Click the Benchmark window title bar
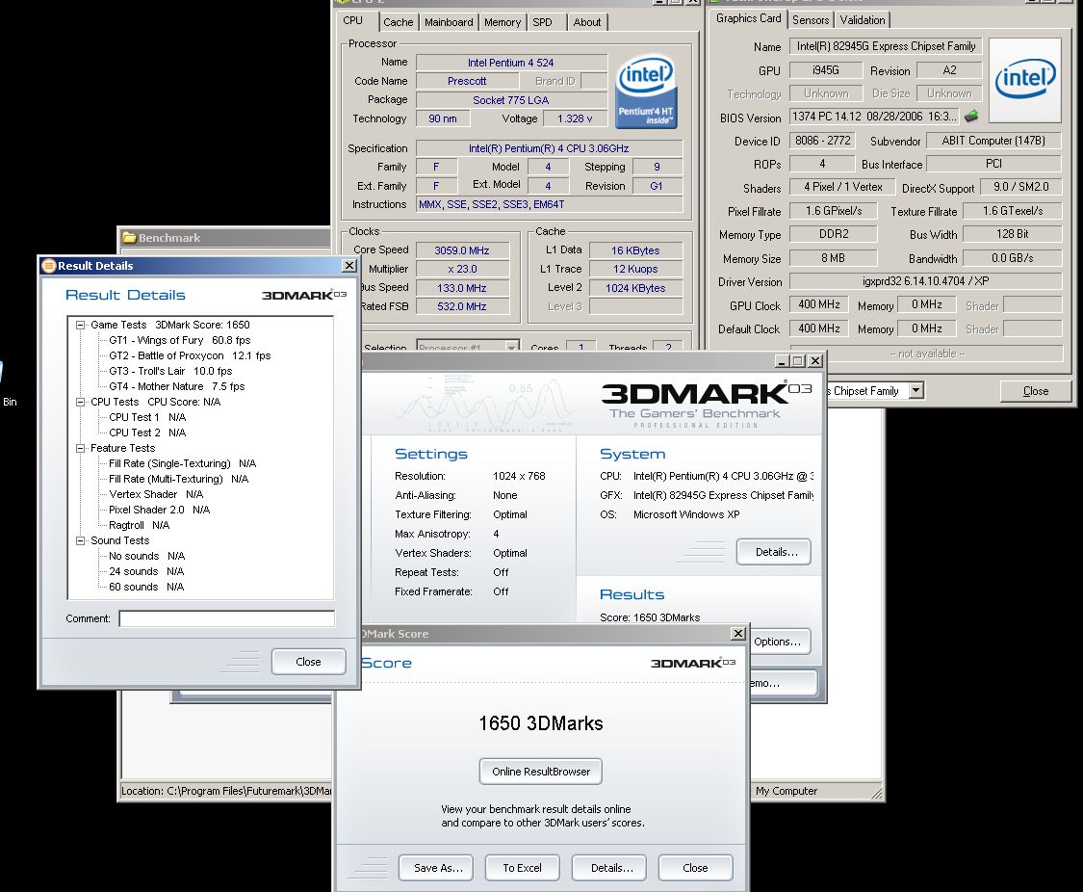Image resolution: width=1083 pixels, height=892 pixels. (x=223, y=237)
